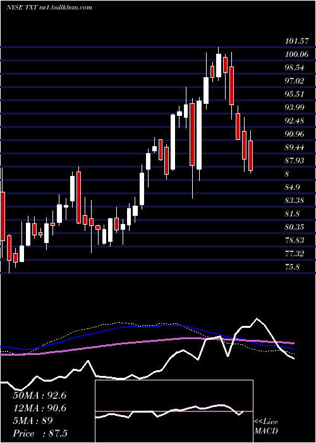Click the 'NYSE TXT ns1.bullkhan.com' chart title
Viewport: 316px width, 443px height.
[x=49, y=8]
